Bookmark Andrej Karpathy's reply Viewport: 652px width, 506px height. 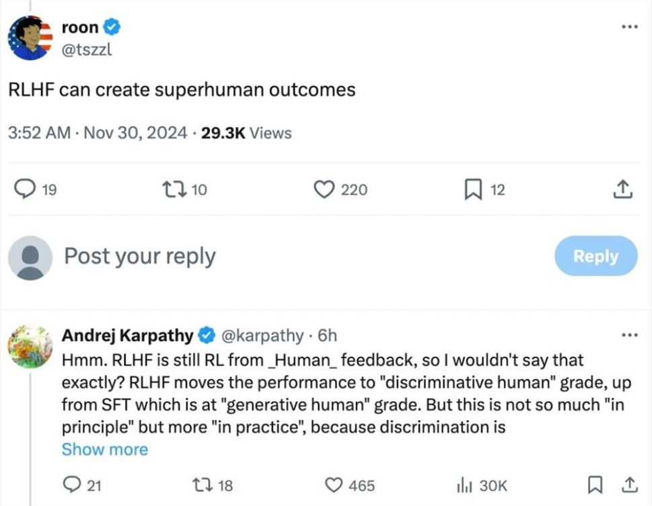[595, 484]
